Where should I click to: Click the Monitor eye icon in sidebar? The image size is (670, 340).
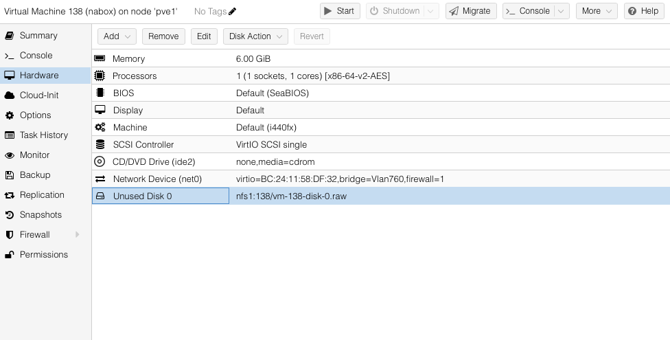10,155
